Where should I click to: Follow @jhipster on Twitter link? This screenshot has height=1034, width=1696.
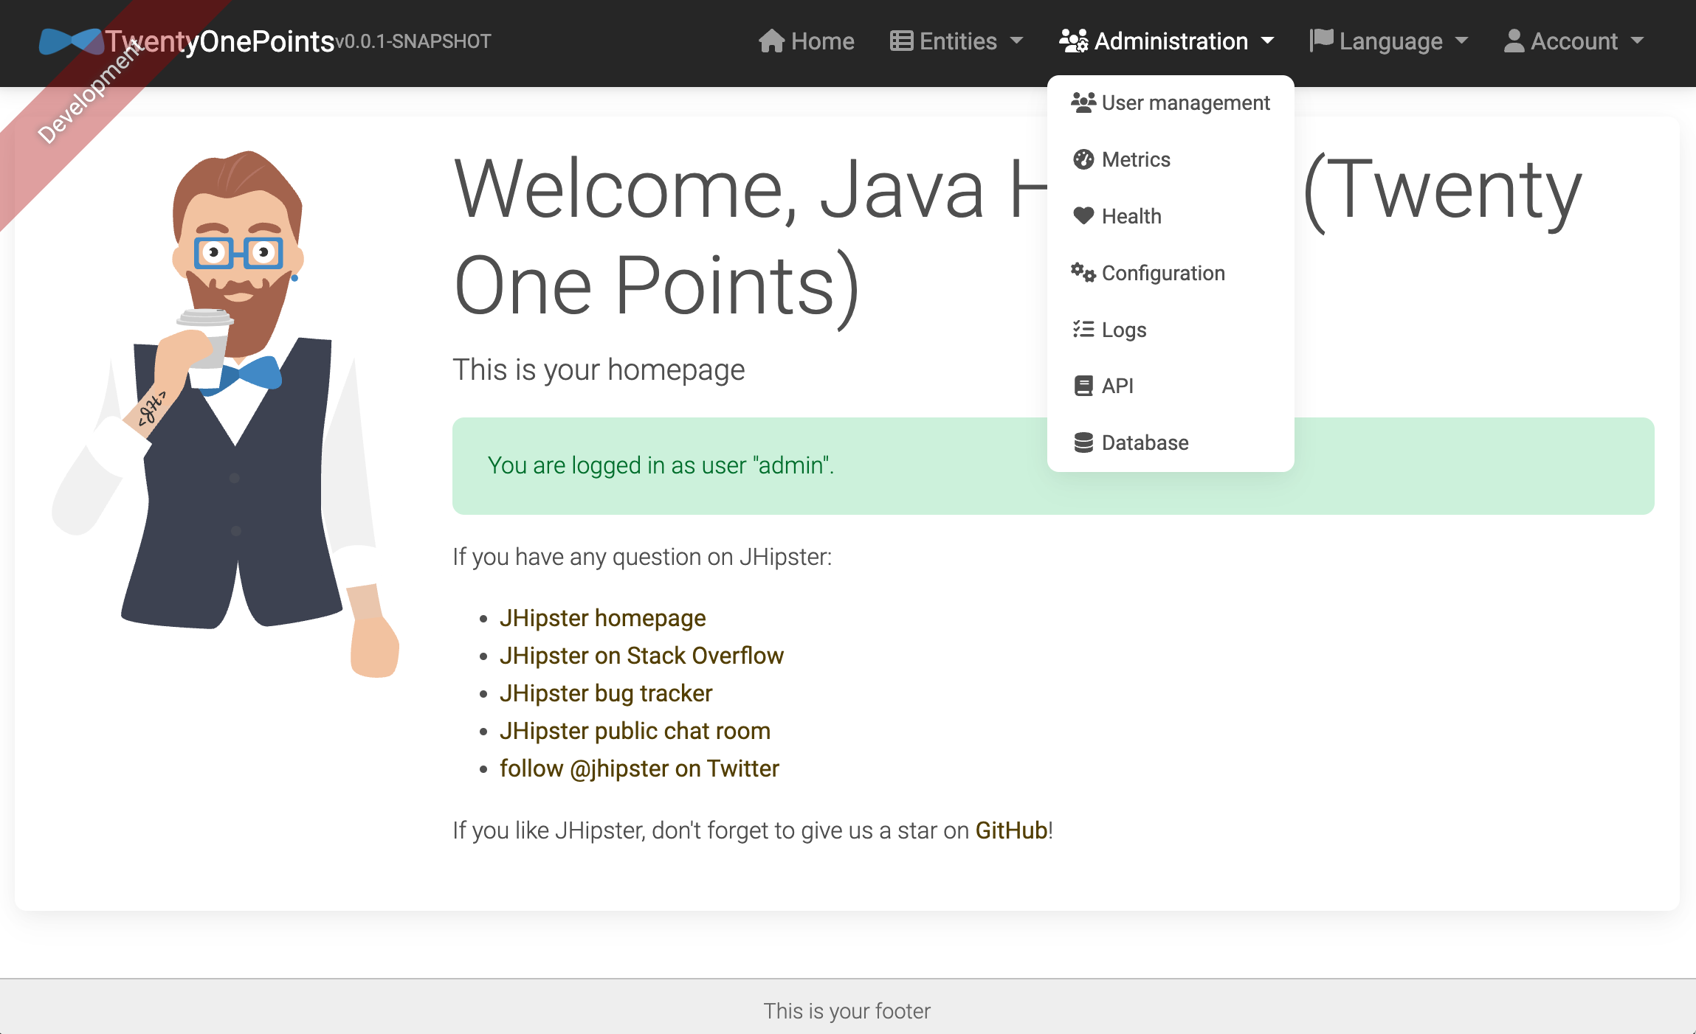tap(639, 768)
